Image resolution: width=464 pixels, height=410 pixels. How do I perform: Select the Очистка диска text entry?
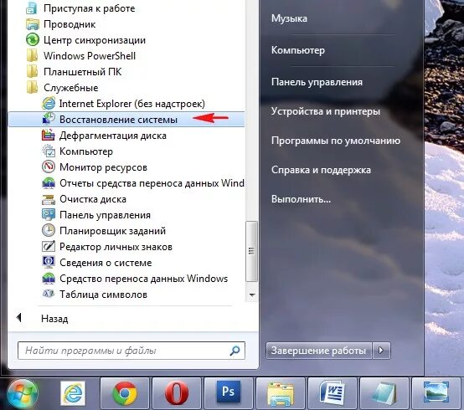coord(93,199)
